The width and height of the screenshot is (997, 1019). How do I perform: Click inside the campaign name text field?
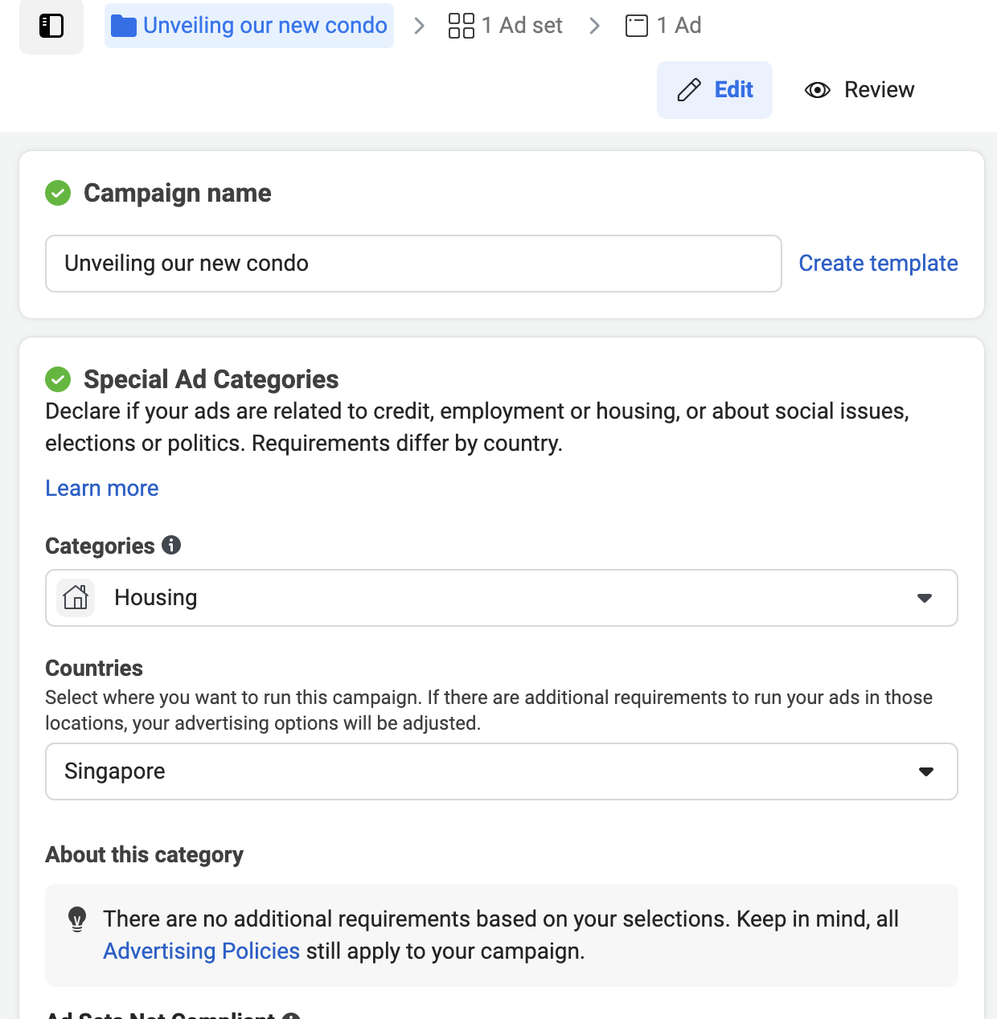click(x=402, y=263)
